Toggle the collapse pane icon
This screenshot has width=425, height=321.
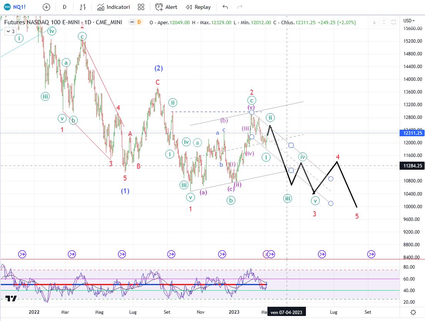click(384, 22)
